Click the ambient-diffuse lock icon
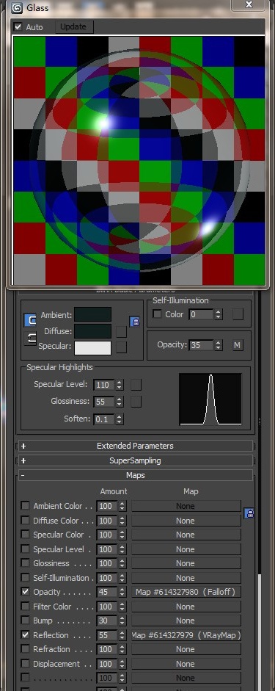Viewport: 275px width, 691px height. click(x=135, y=322)
